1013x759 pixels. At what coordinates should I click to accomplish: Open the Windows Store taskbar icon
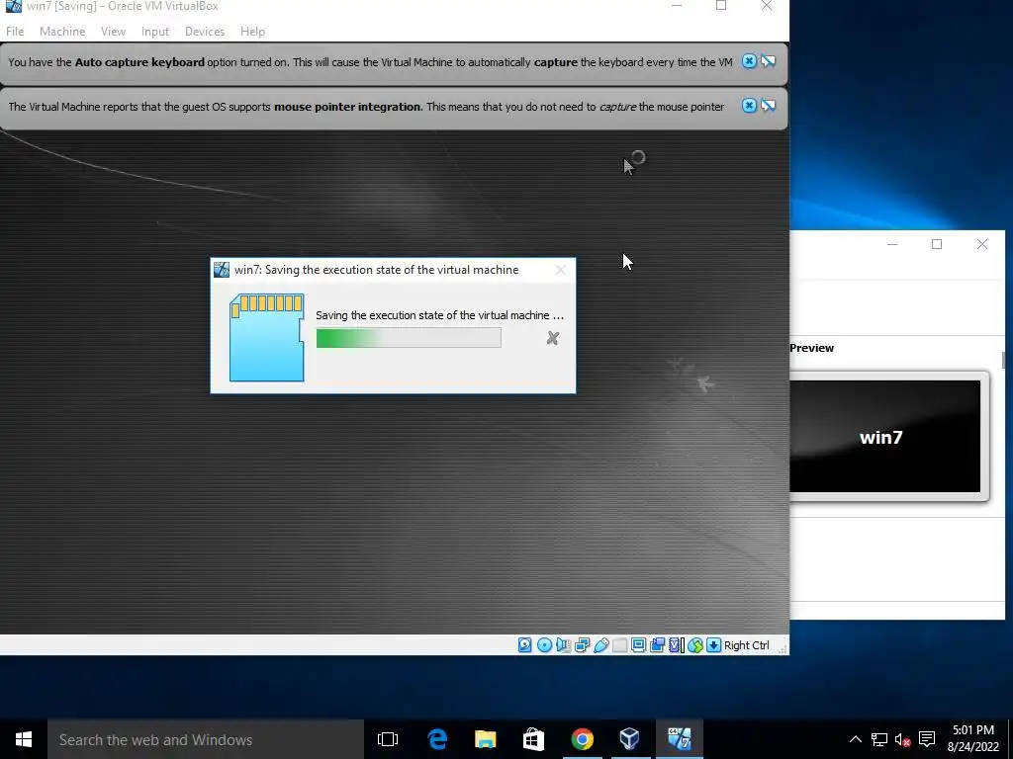533,739
